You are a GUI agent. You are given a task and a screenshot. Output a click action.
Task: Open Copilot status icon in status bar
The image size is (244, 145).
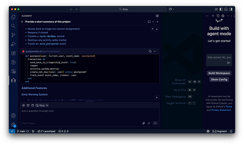tap(208, 131)
